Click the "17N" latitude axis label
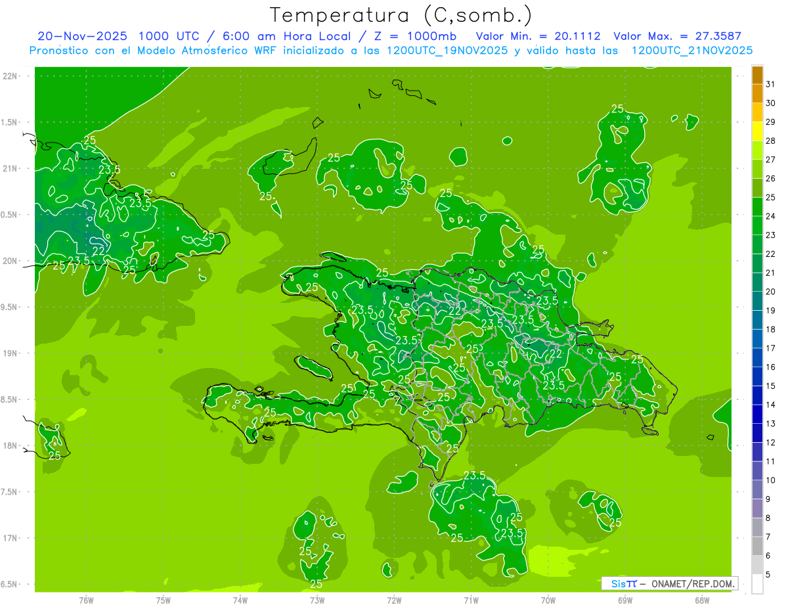This screenshot has height=609, width=788. tap(11, 538)
